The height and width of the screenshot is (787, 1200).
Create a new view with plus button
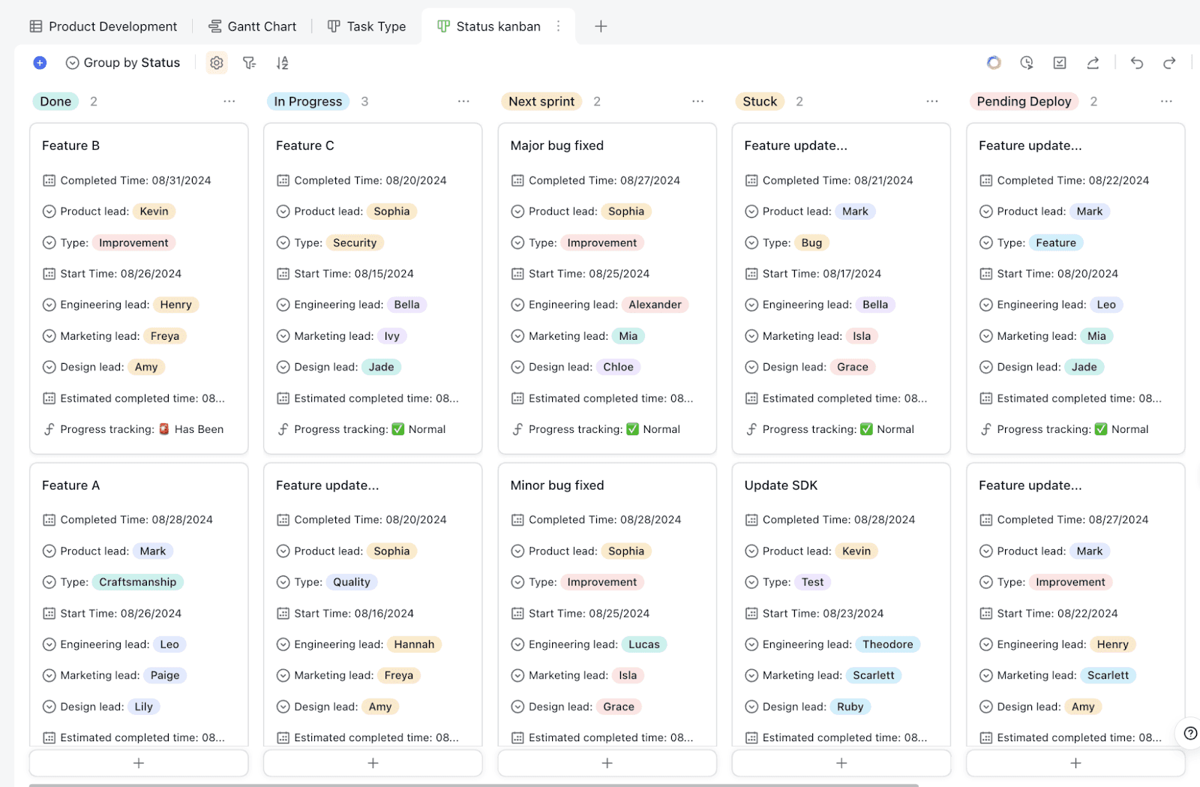pos(600,26)
